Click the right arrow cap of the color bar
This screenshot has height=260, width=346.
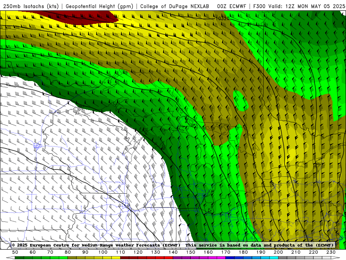(x=336, y=257)
